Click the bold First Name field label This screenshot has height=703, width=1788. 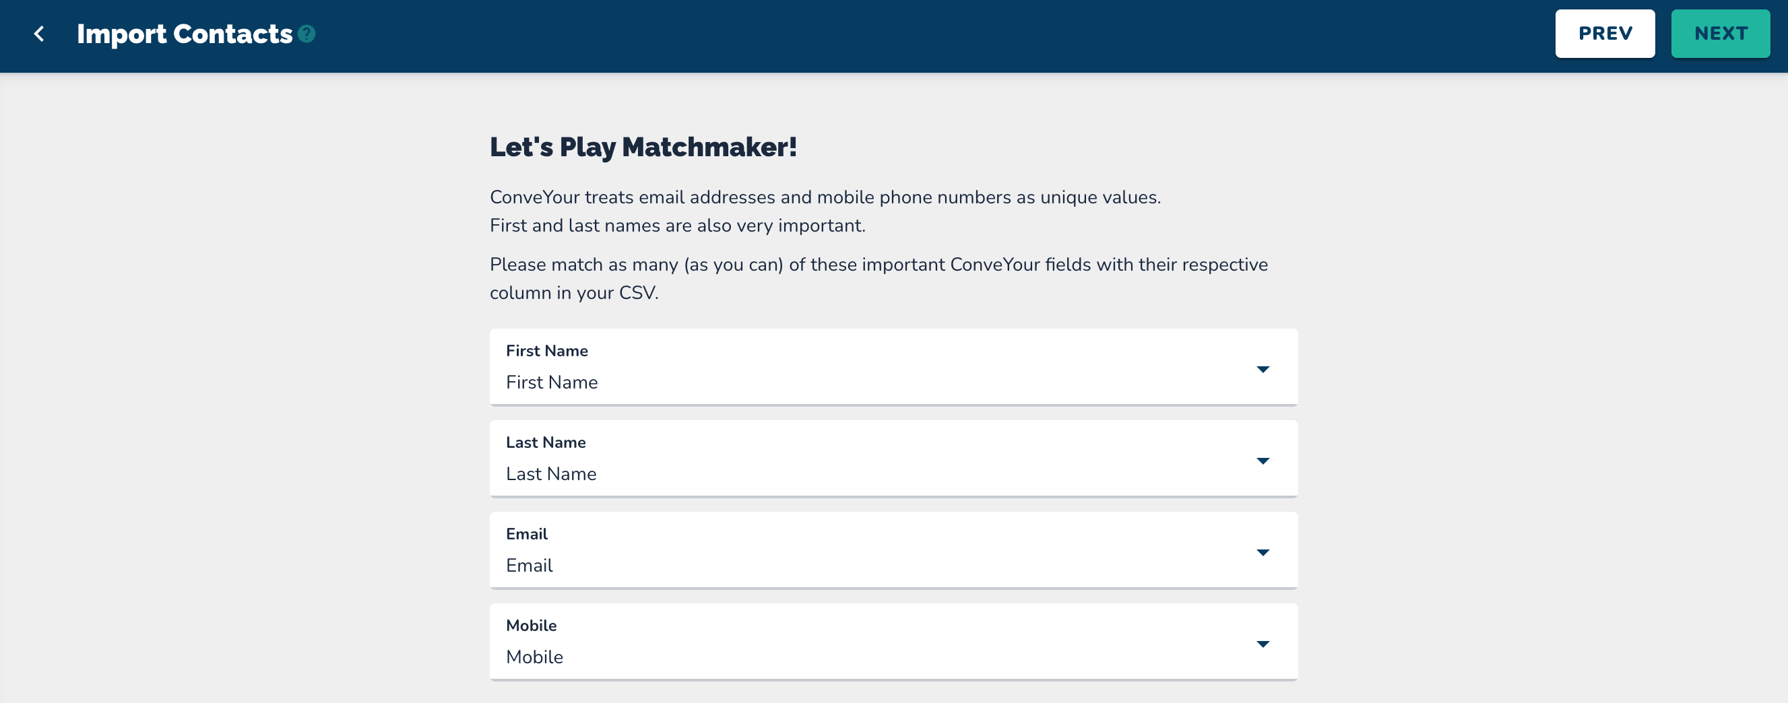546,351
